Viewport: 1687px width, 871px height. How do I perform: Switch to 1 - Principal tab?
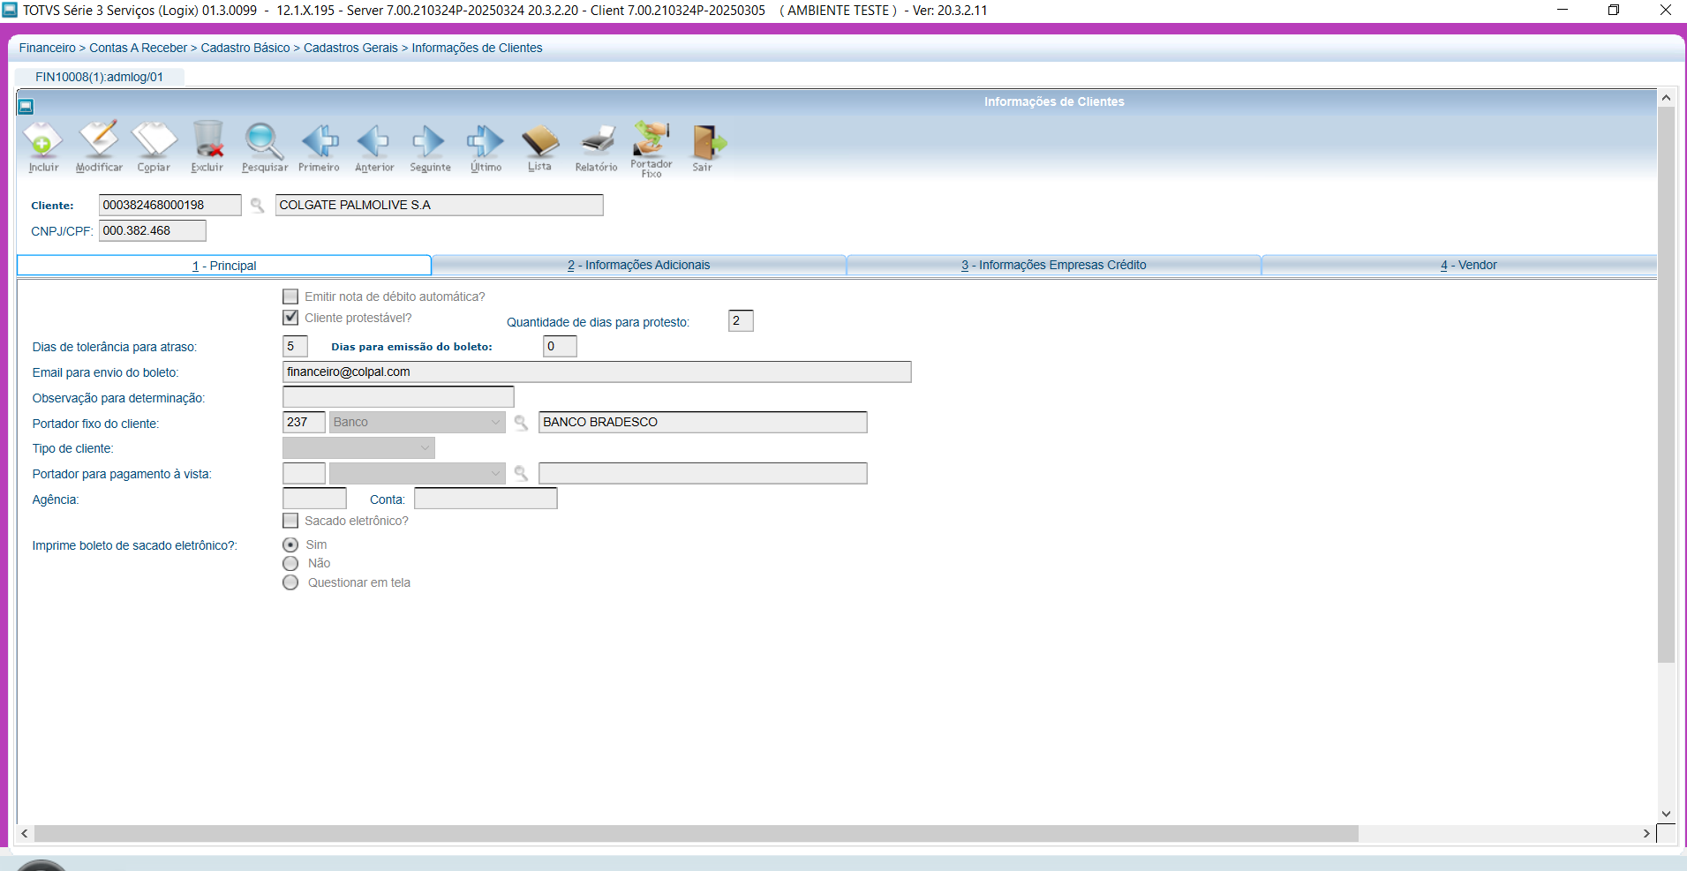pyautogui.click(x=224, y=266)
